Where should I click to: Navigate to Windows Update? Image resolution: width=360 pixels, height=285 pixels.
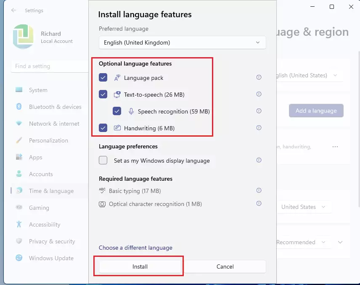50,258
